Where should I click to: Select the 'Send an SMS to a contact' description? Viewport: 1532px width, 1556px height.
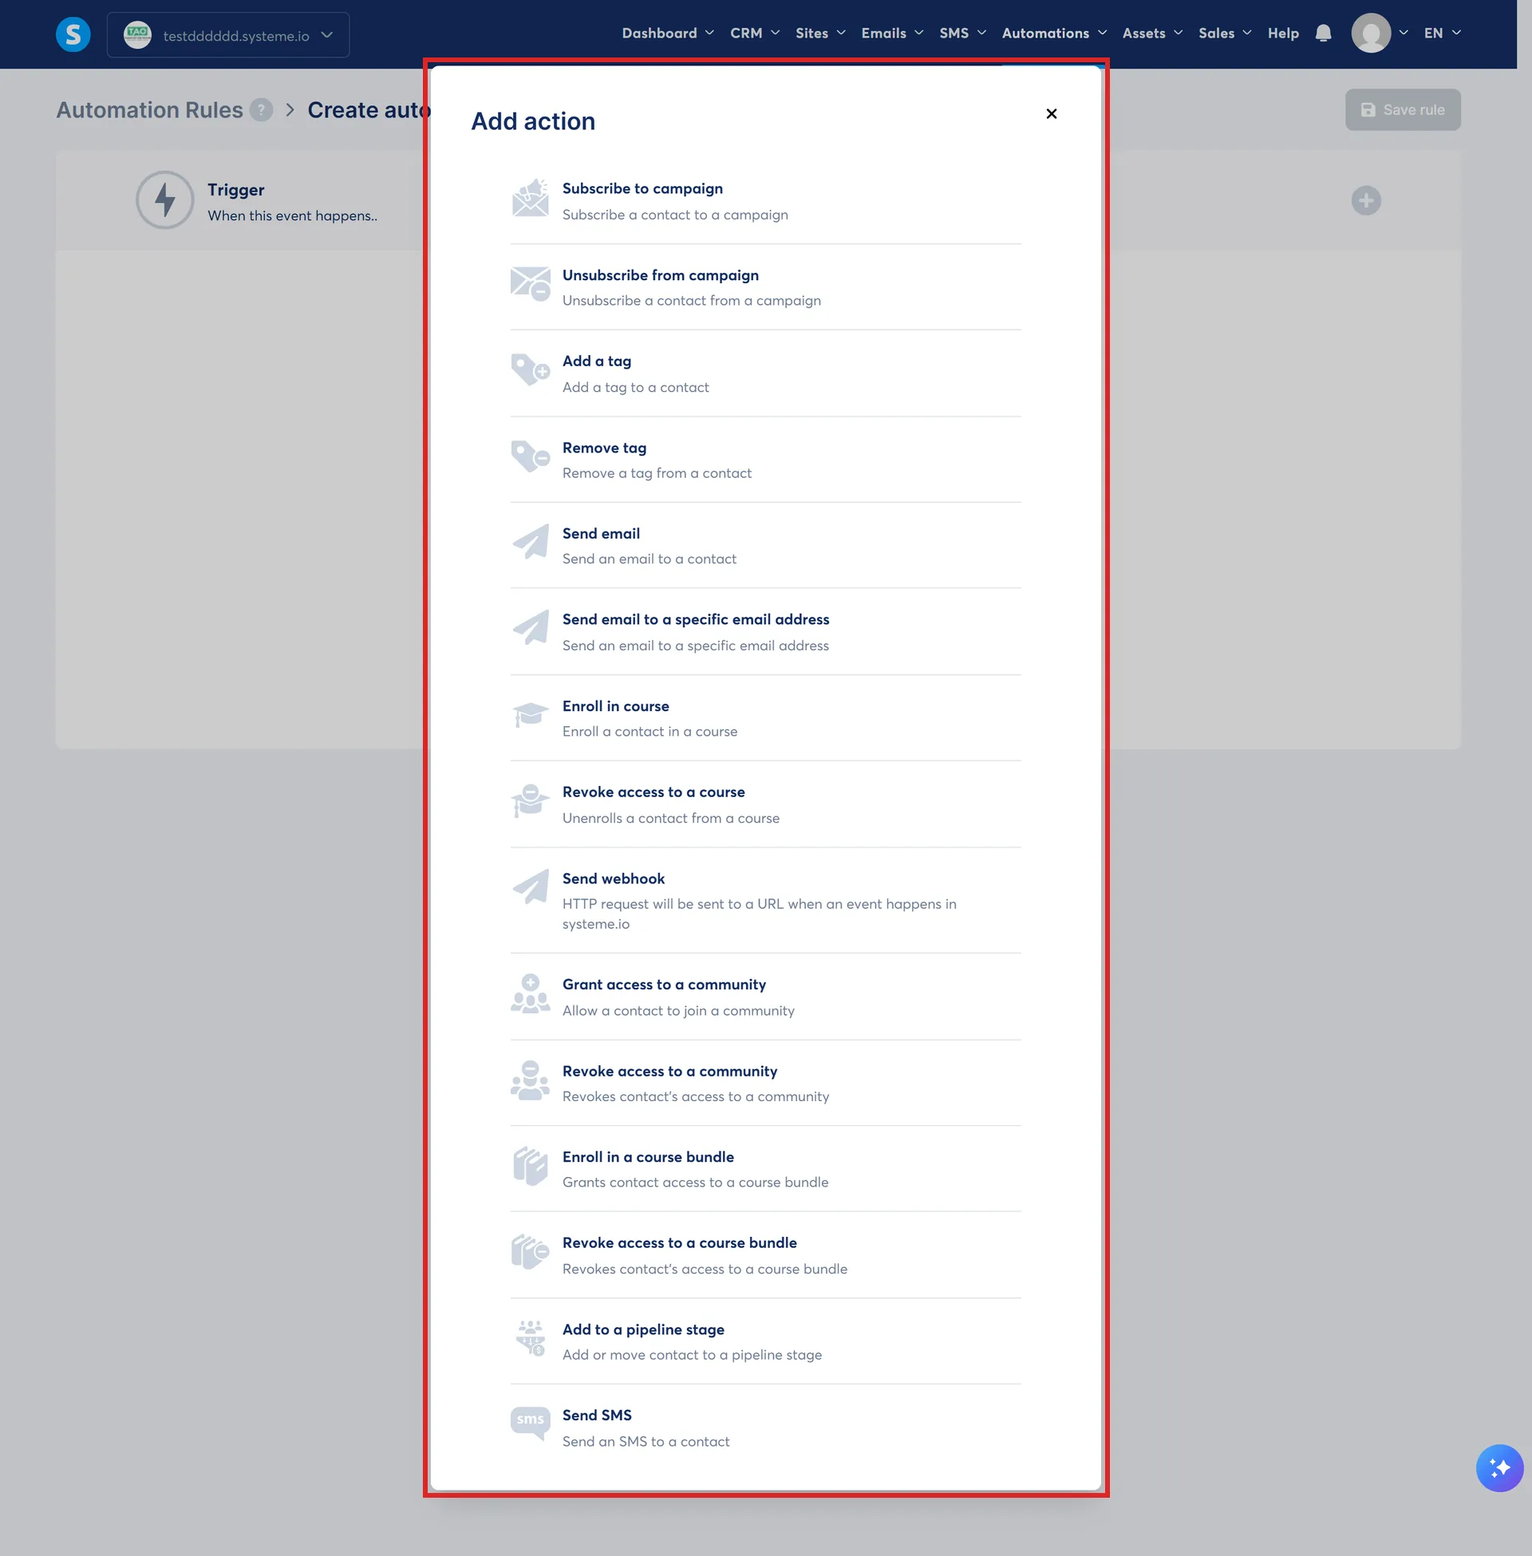tap(646, 1441)
